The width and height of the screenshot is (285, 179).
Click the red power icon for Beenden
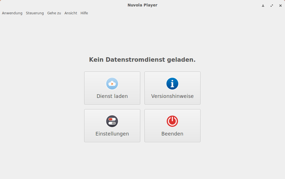pos(172,121)
